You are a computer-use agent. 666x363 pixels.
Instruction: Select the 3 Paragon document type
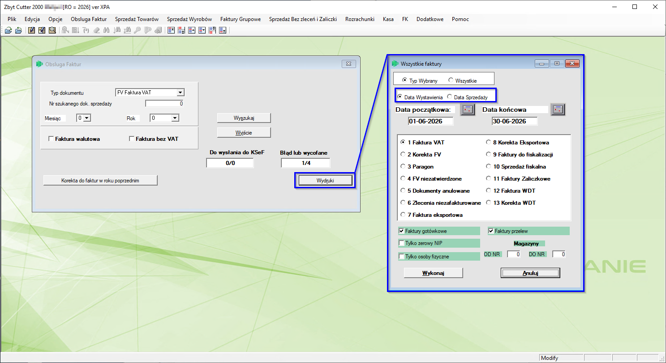point(403,166)
